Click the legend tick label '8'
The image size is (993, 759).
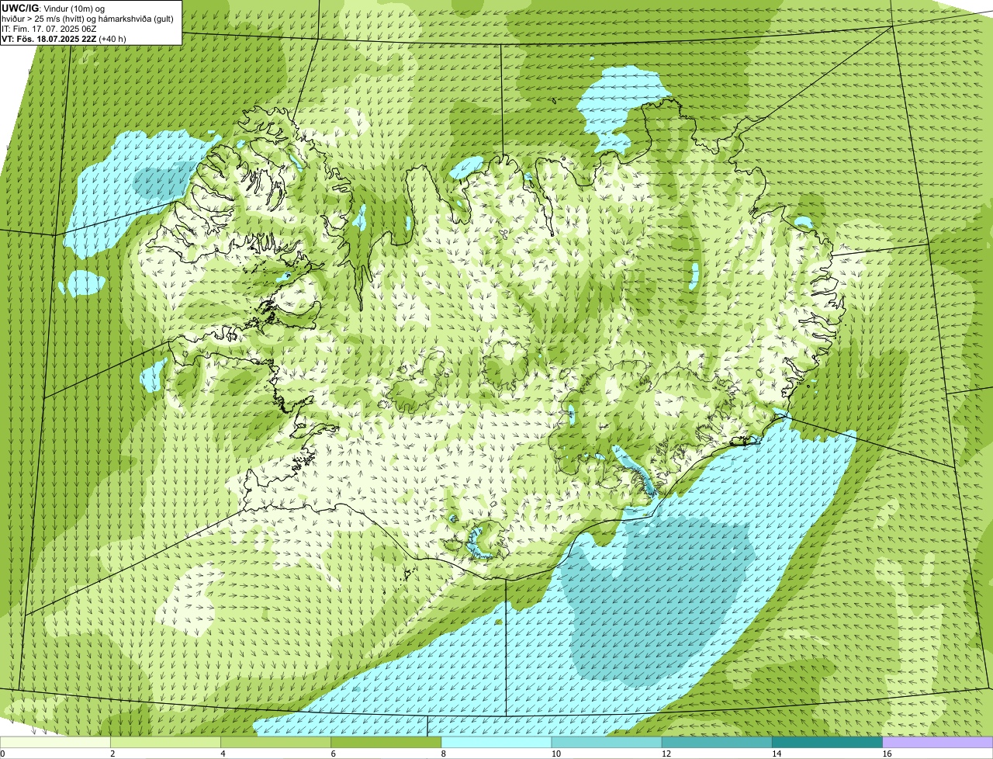(x=443, y=753)
